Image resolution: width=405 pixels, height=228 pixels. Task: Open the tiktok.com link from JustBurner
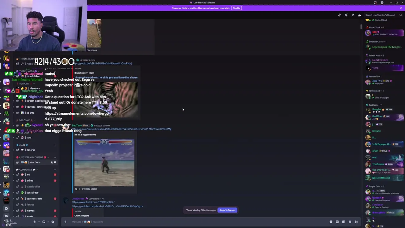93,202
